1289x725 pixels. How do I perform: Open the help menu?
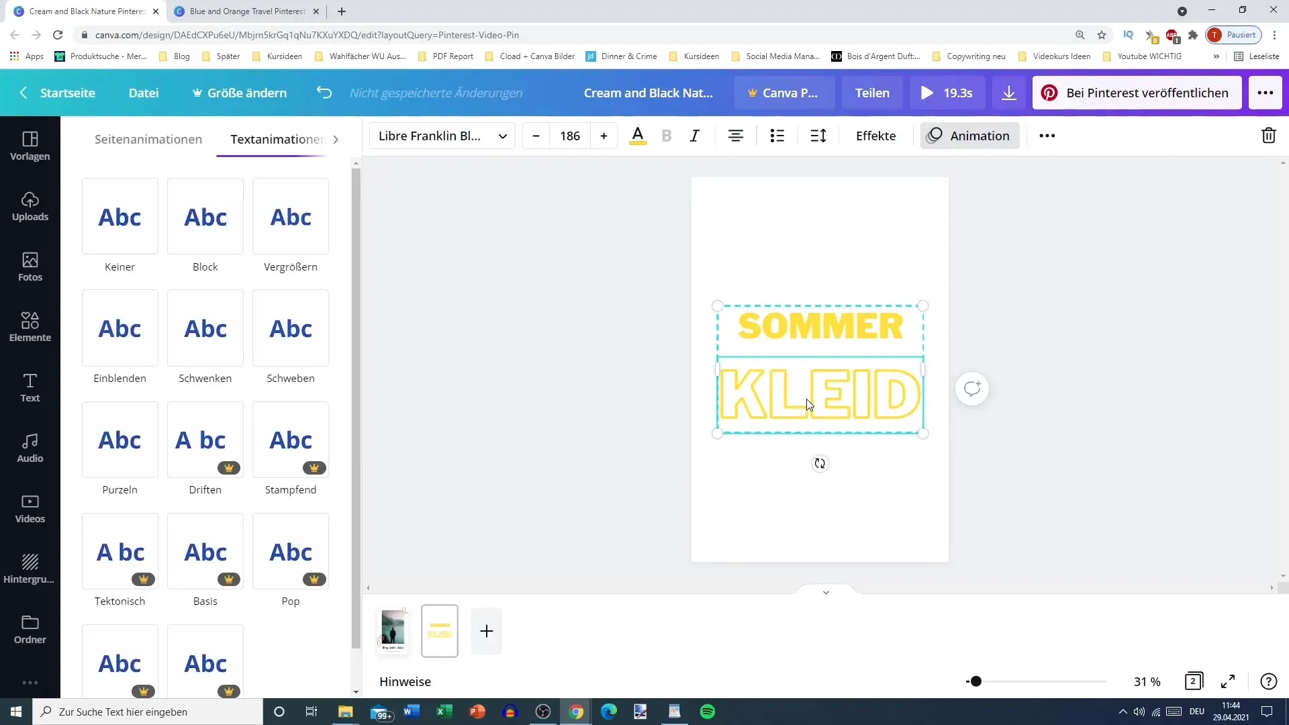point(1268,681)
